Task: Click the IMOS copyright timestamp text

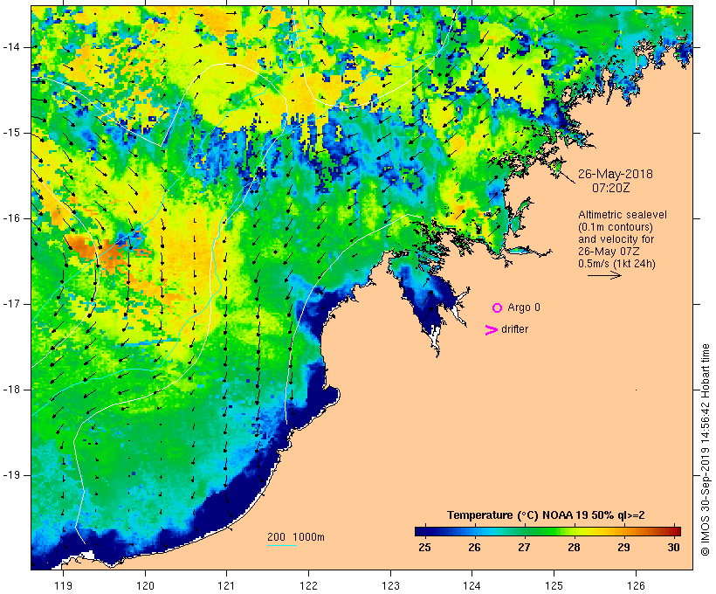Action: [x=706, y=450]
